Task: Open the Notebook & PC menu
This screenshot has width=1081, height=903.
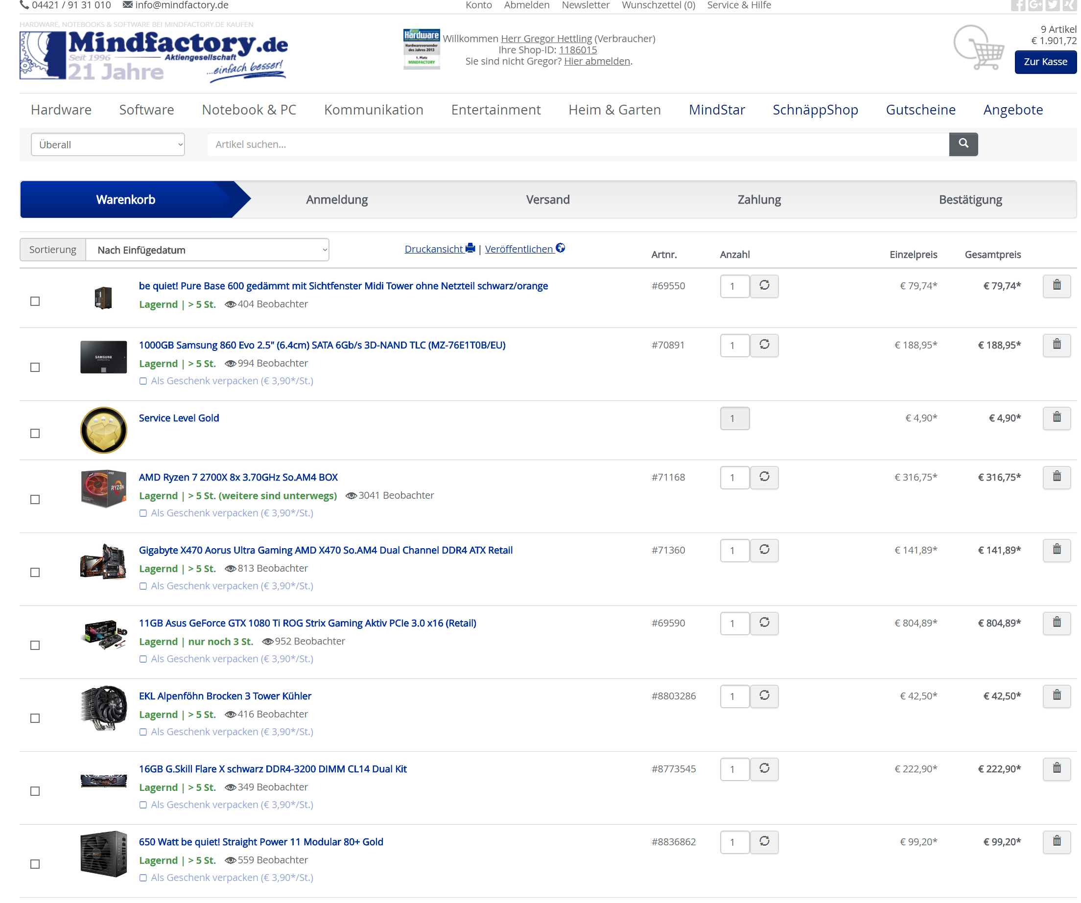Action: pyautogui.click(x=249, y=110)
